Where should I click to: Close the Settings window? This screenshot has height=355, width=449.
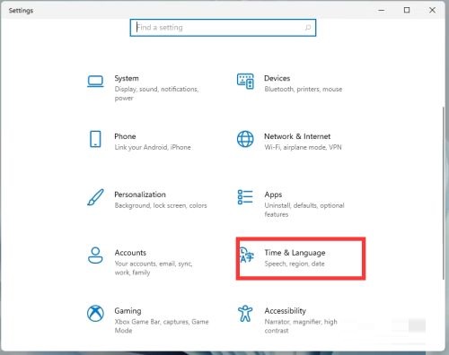(x=432, y=10)
